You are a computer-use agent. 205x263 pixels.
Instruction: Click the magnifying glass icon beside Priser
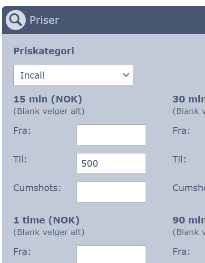point(16,20)
